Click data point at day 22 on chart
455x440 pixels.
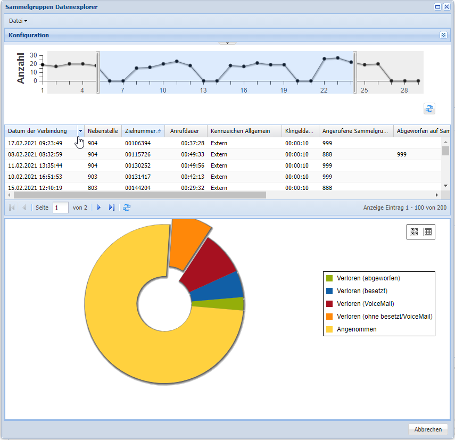coord(324,59)
